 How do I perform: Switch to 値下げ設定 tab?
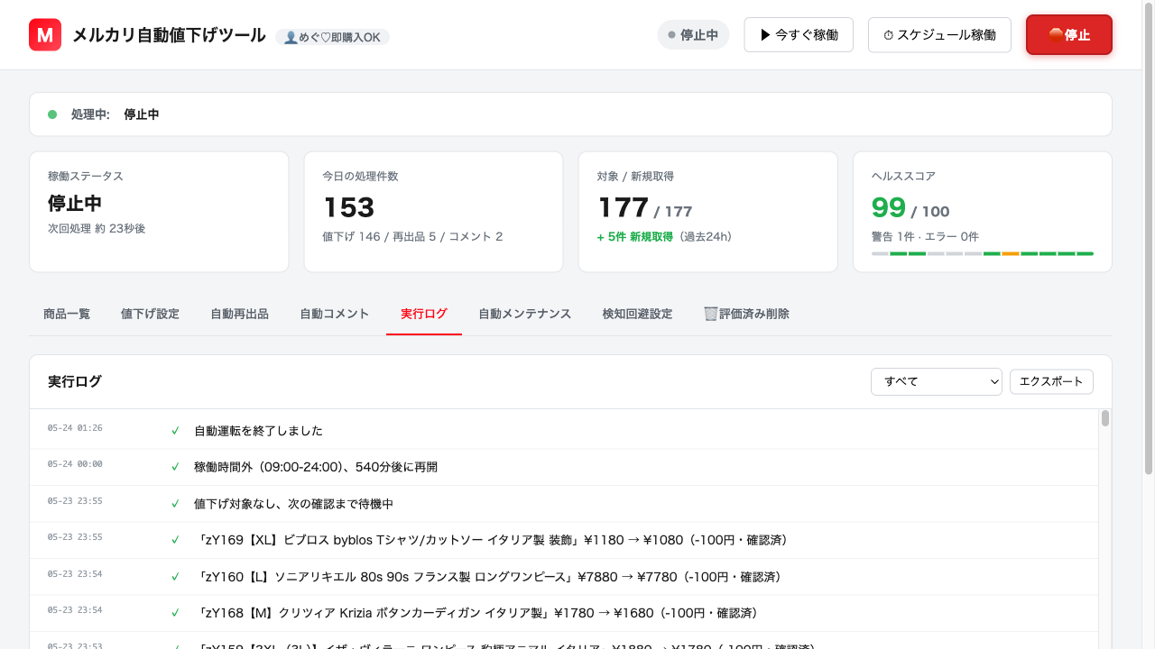(150, 314)
